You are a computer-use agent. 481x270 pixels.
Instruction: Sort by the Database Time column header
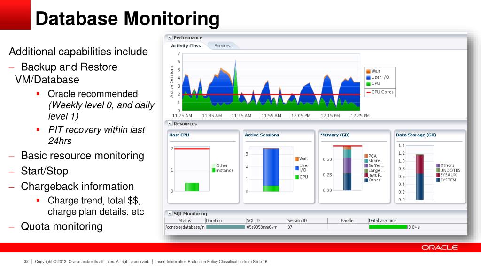(418, 221)
